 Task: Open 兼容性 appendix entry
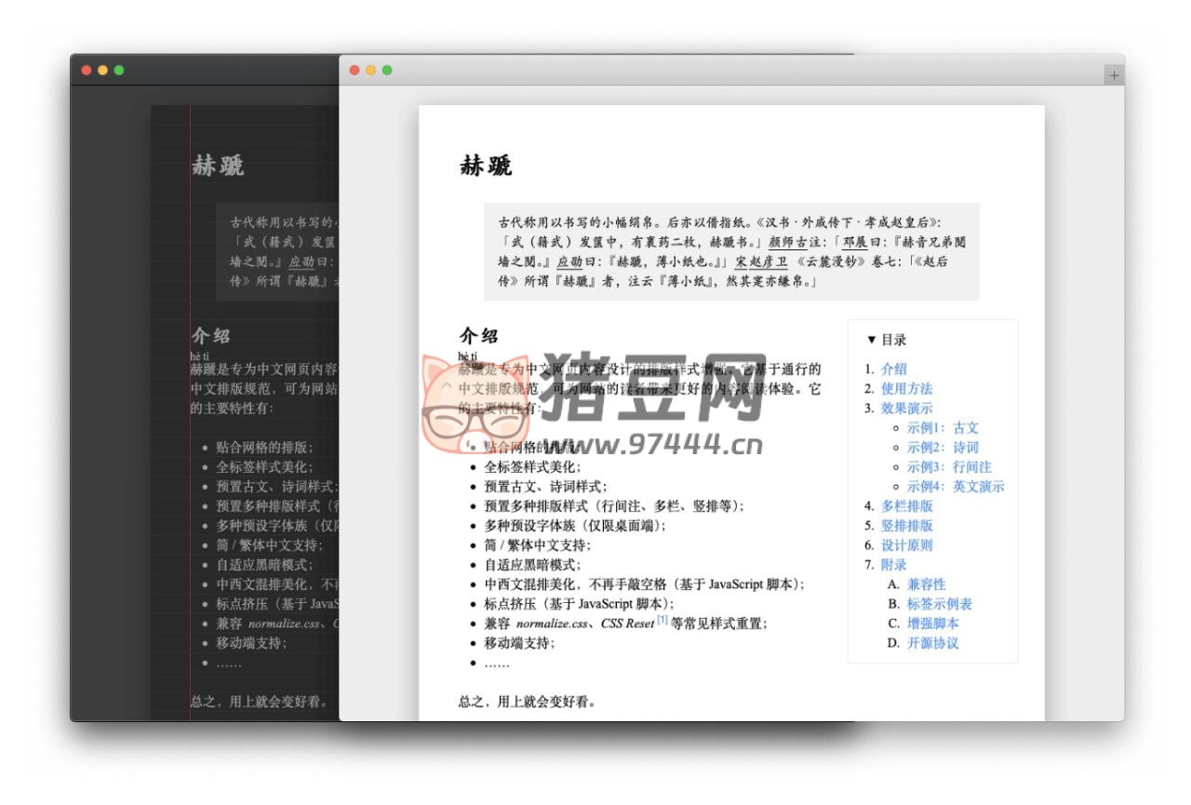926,584
